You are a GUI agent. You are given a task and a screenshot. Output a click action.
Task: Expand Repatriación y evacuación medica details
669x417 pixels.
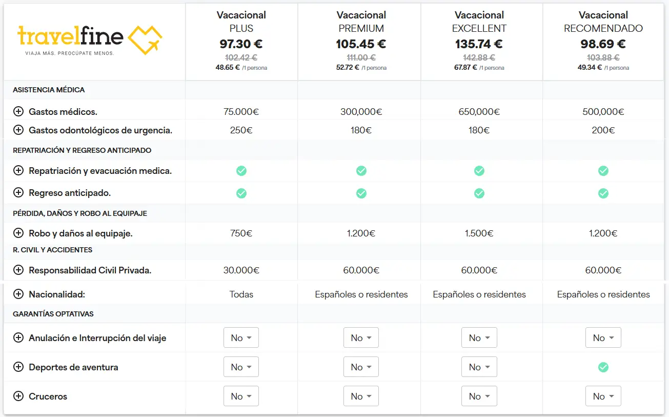coord(18,171)
